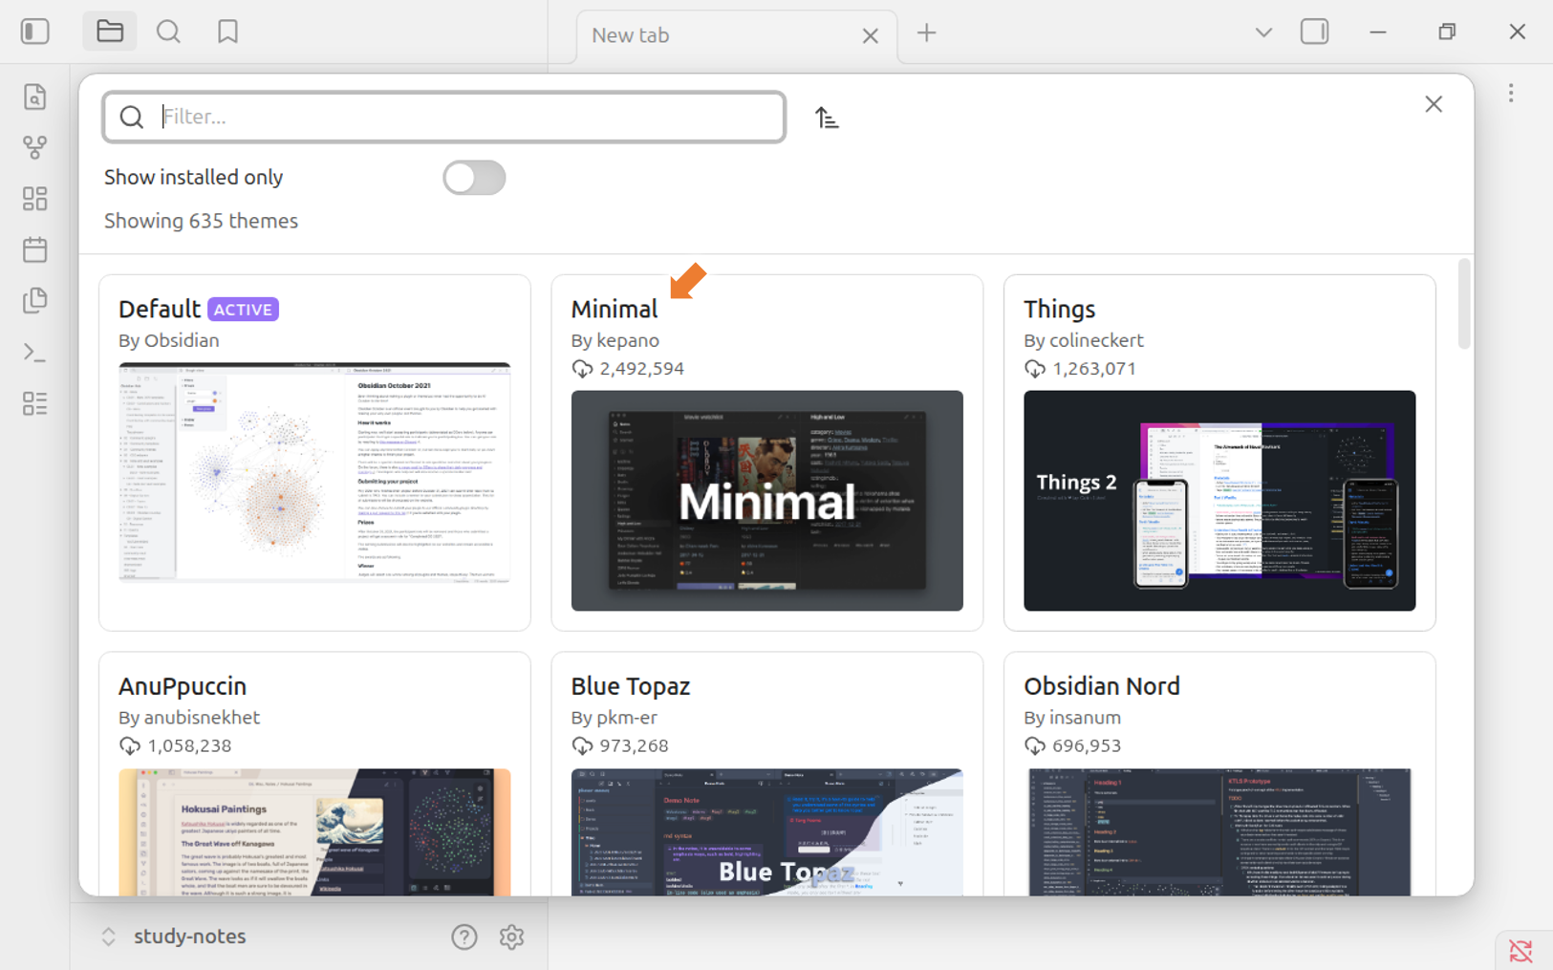1553x970 pixels.
Task: Click the 'Show installed only' label
Action: (x=194, y=177)
